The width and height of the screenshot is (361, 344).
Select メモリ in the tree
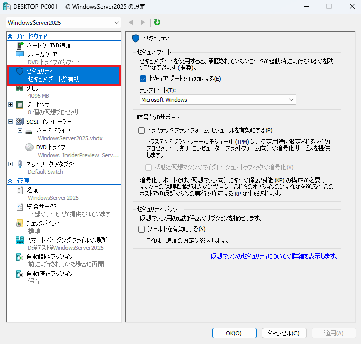click(32, 88)
